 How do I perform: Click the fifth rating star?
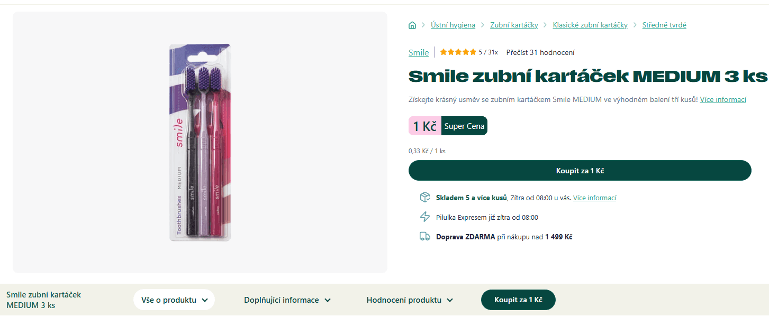pyautogui.click(x=472, y=52)
